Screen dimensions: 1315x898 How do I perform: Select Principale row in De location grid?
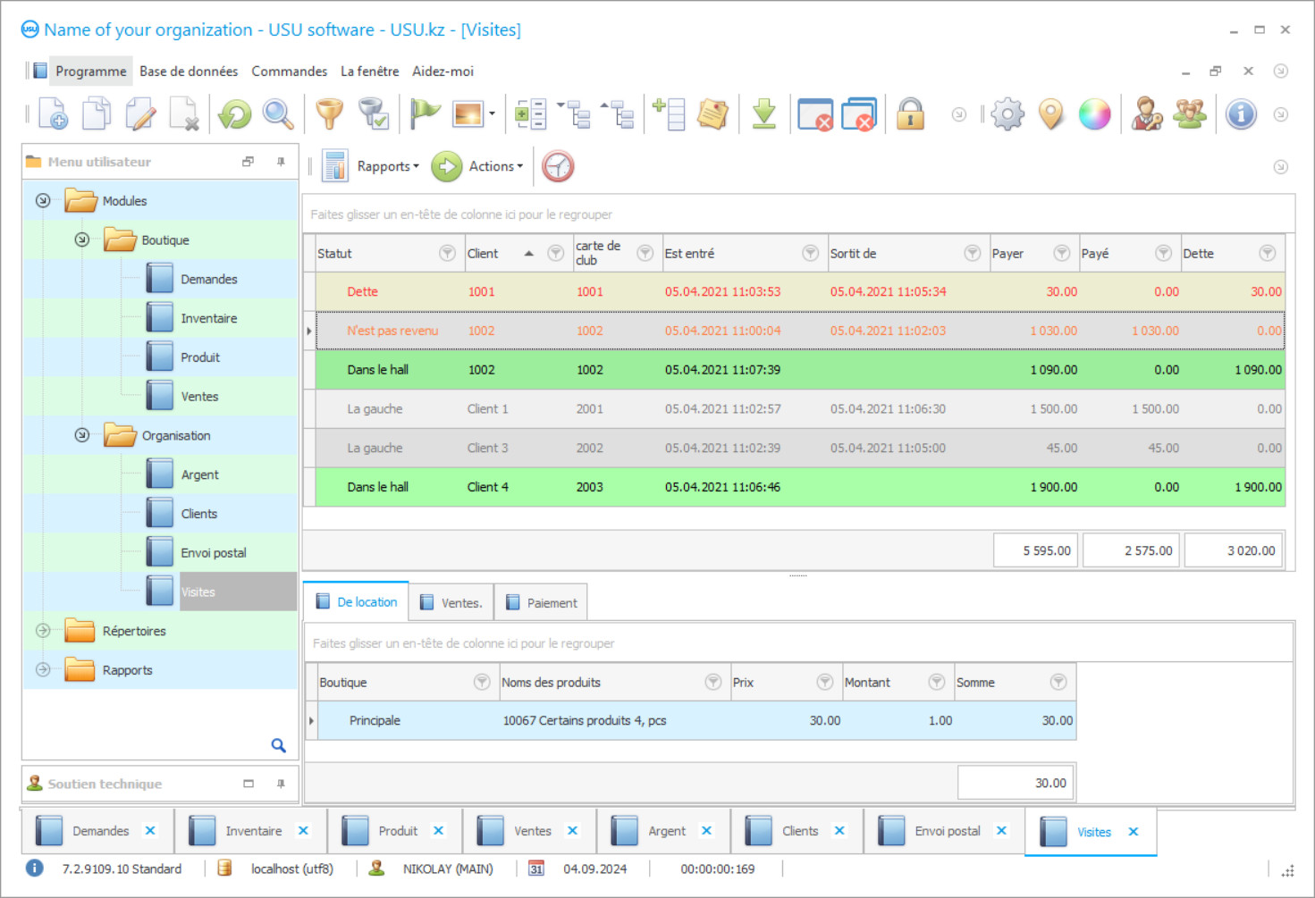pos(696,720)
